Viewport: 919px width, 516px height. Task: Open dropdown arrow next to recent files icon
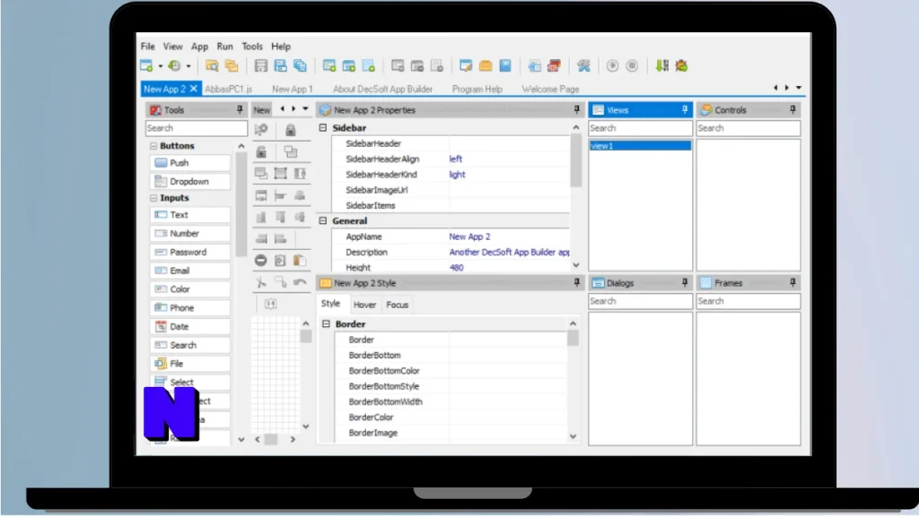pyautogui.click(x=188, y=66)
